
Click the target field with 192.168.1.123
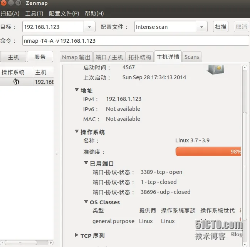(x=53, y=27)
